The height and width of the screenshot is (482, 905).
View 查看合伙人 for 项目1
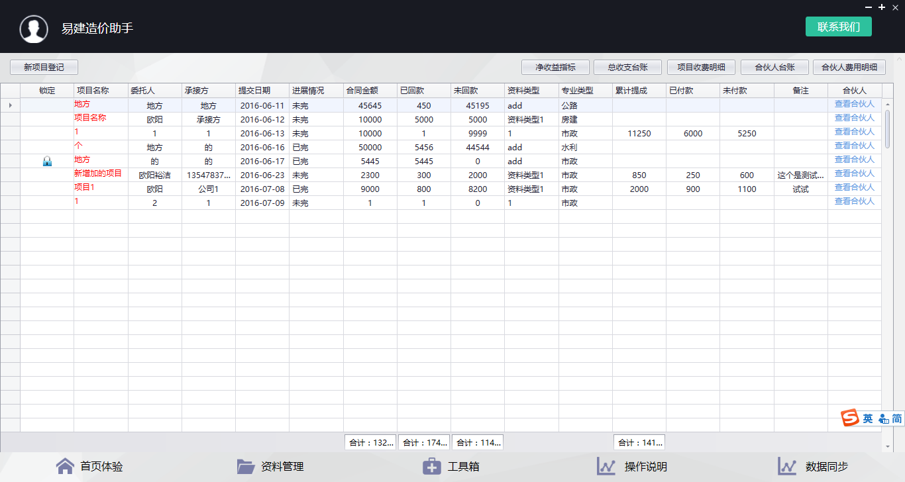coord(855,187)
